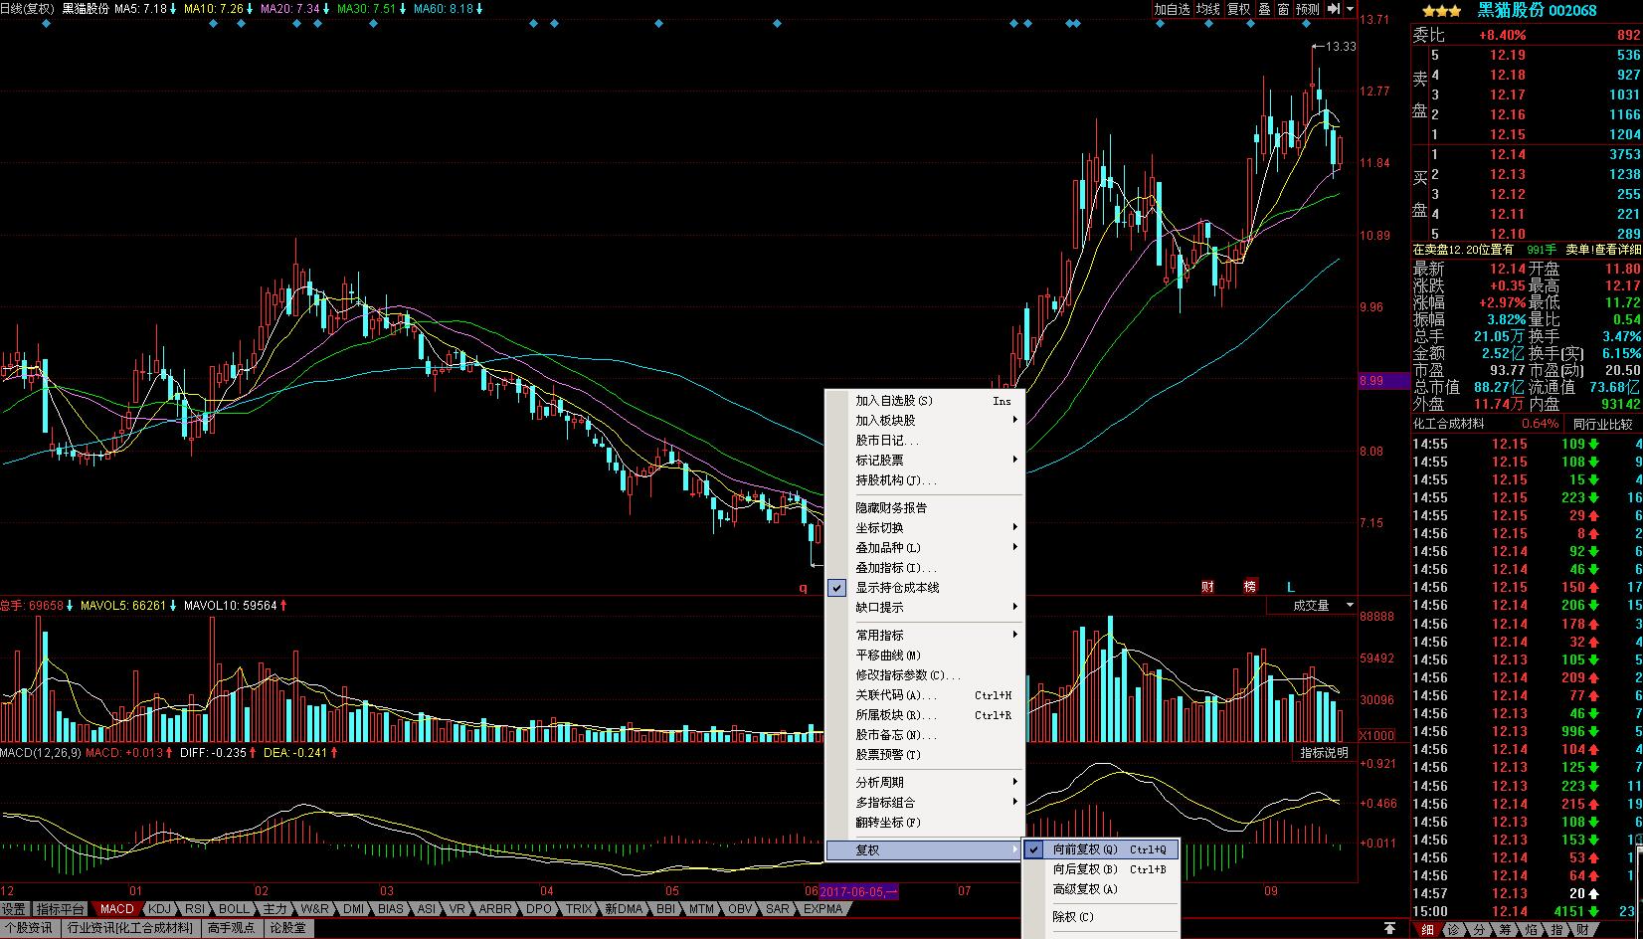Click the 查看详细 link in order panel
The height and width of the screenshot is (939, 1643).
pyautogui.click(x=1616, y=250)
